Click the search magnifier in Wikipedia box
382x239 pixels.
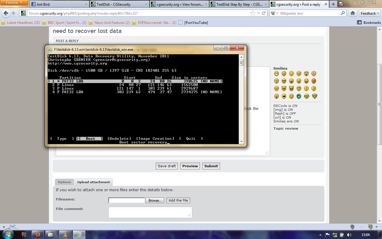pos(343,13)
